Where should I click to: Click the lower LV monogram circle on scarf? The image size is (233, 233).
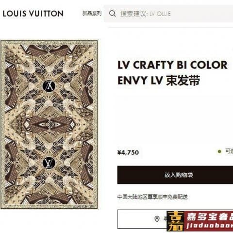click(49, 163)
